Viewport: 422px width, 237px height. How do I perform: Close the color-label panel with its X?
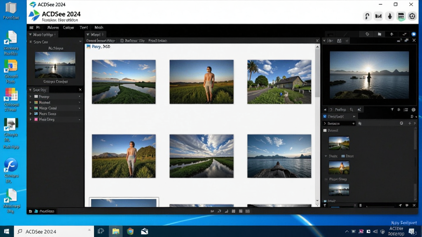tap(80, 90)
